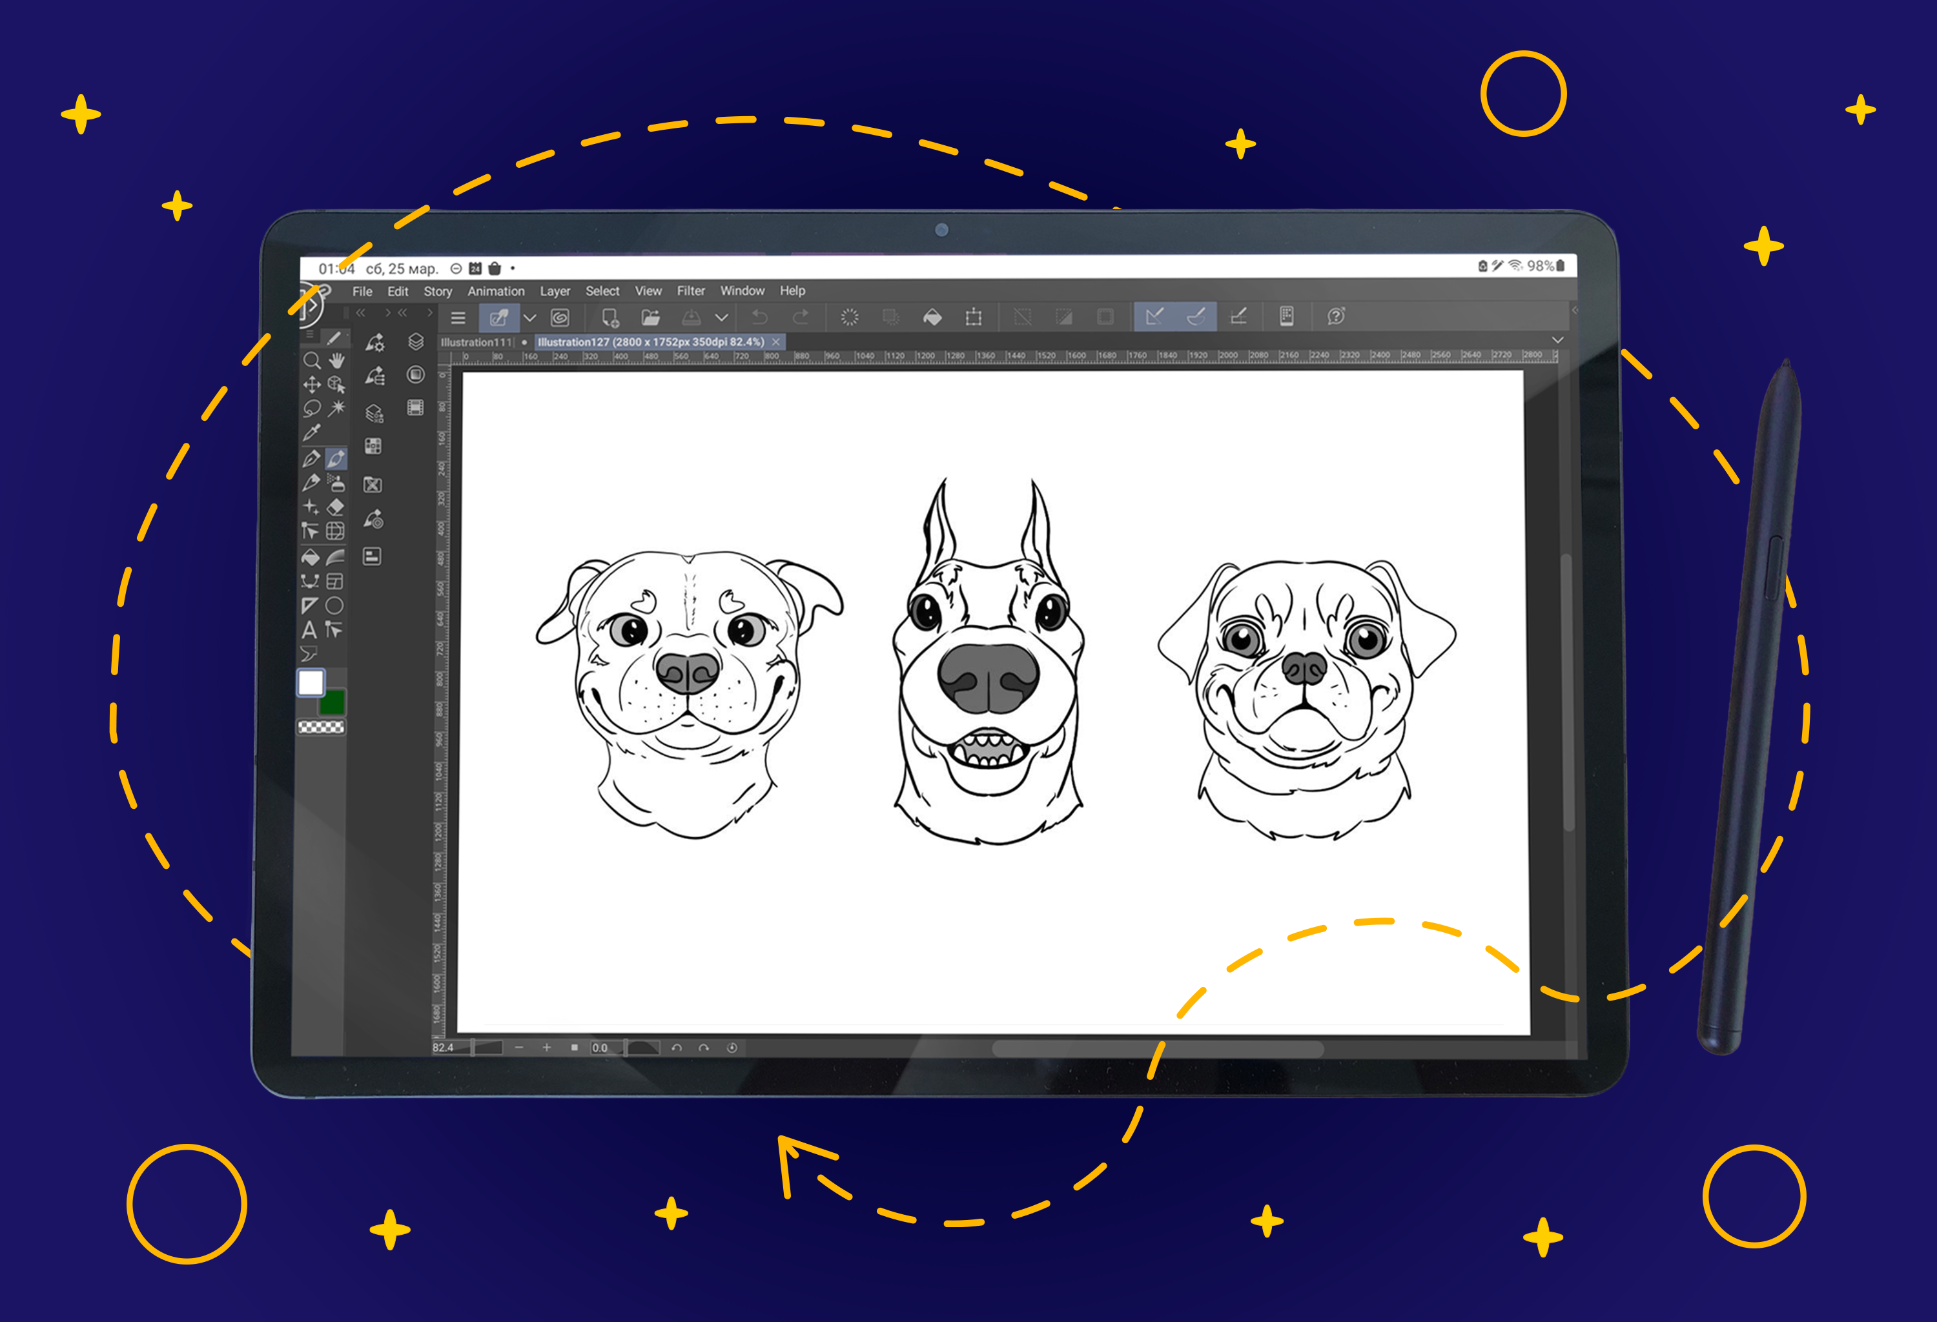Select the Text tool

(x=309, y=630)
